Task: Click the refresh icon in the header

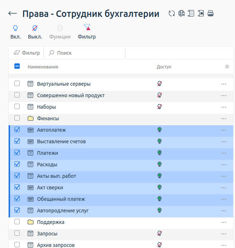Action: [x=172, y=14]
